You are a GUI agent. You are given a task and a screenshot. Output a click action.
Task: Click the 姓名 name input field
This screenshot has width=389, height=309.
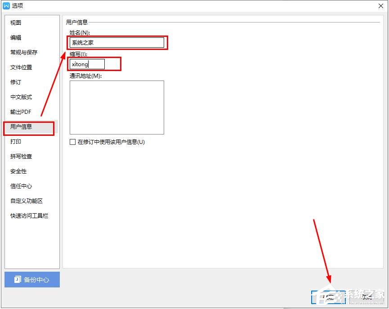(x=116, y=42)
